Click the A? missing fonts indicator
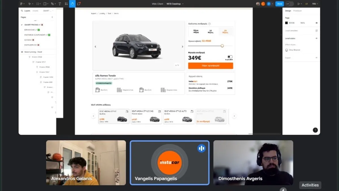The width and height of the screenshot is (339, 191). [x=307, y=4]
